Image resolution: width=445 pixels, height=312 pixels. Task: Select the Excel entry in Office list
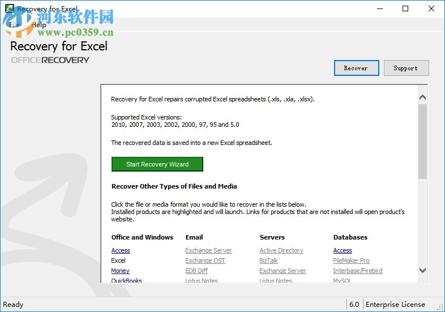point(118,260)
